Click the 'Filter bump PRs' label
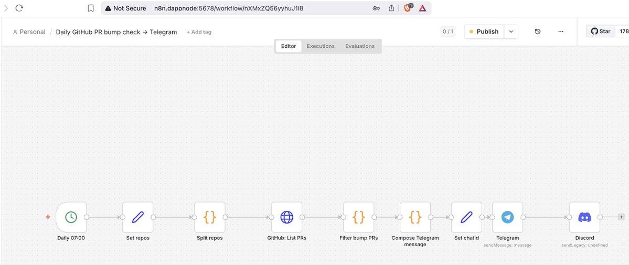The height and width of the screenshot is (265, 629). click(x=359, y=238)
